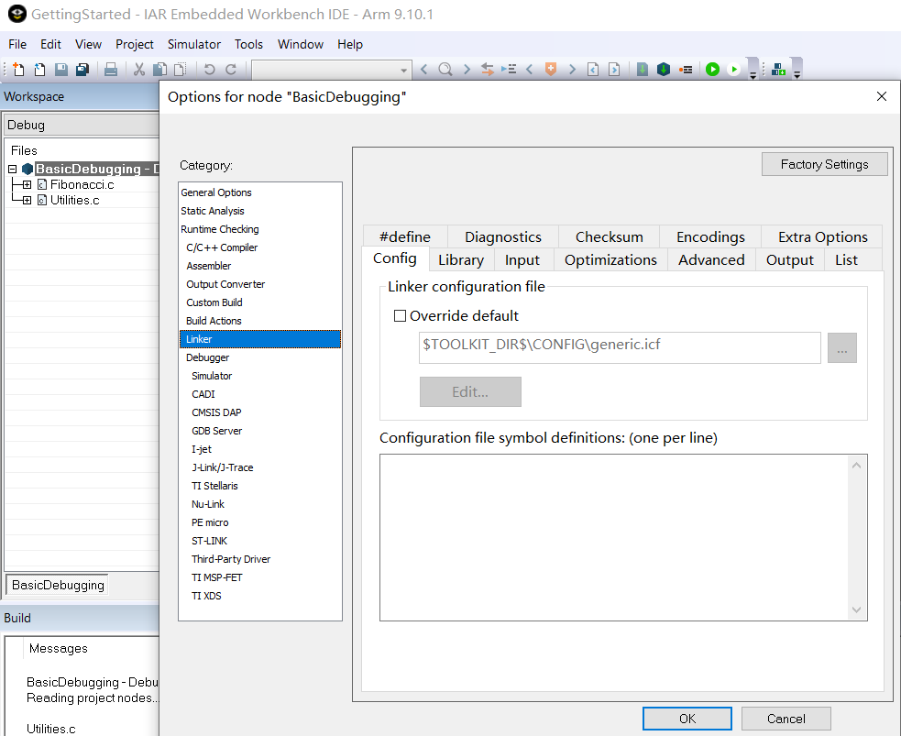Click the scroll down arrow in symbol definitions
901x736 pixels.
click(856, 610)
